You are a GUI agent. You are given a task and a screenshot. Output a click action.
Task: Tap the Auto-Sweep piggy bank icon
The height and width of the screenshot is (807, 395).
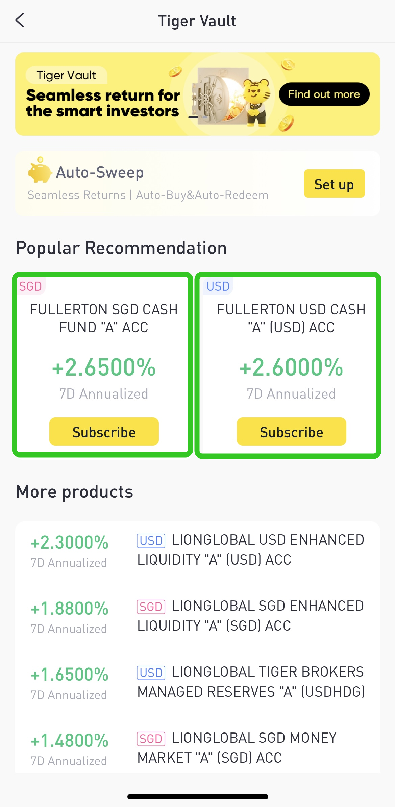click(x=40, y=170)
